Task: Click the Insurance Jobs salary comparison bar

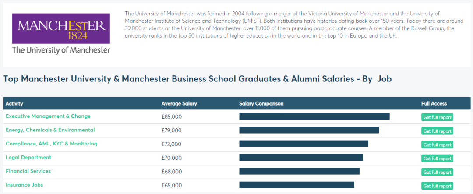Action: (x=297, y=185)
